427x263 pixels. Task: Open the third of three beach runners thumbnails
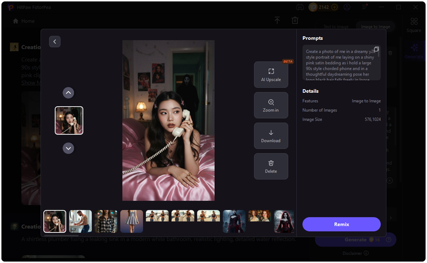(209, 216)
